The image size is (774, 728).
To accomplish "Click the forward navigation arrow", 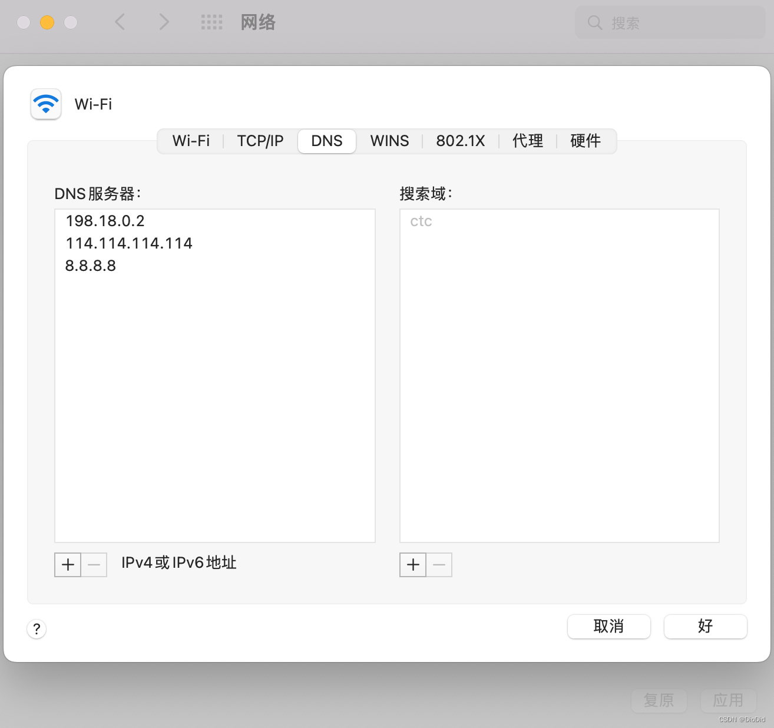I will click(164, 22).
